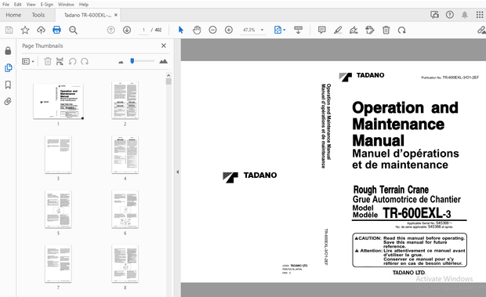
Task: Open the apps grid icon
Action: (480, 15)
